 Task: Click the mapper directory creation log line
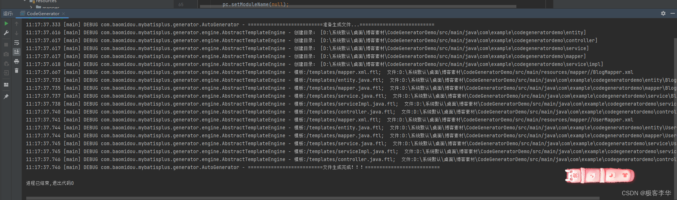pyautogui.click(x=306, y=56)
